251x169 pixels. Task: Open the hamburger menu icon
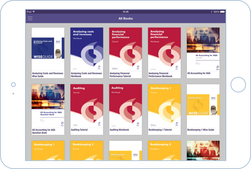coord(30,18)
